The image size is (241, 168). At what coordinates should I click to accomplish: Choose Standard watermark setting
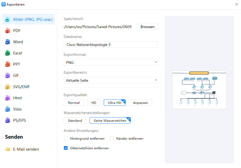(75, 121)
